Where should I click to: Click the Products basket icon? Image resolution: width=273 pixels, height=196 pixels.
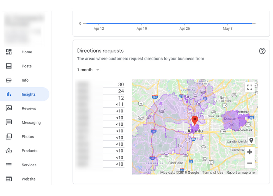9,151
